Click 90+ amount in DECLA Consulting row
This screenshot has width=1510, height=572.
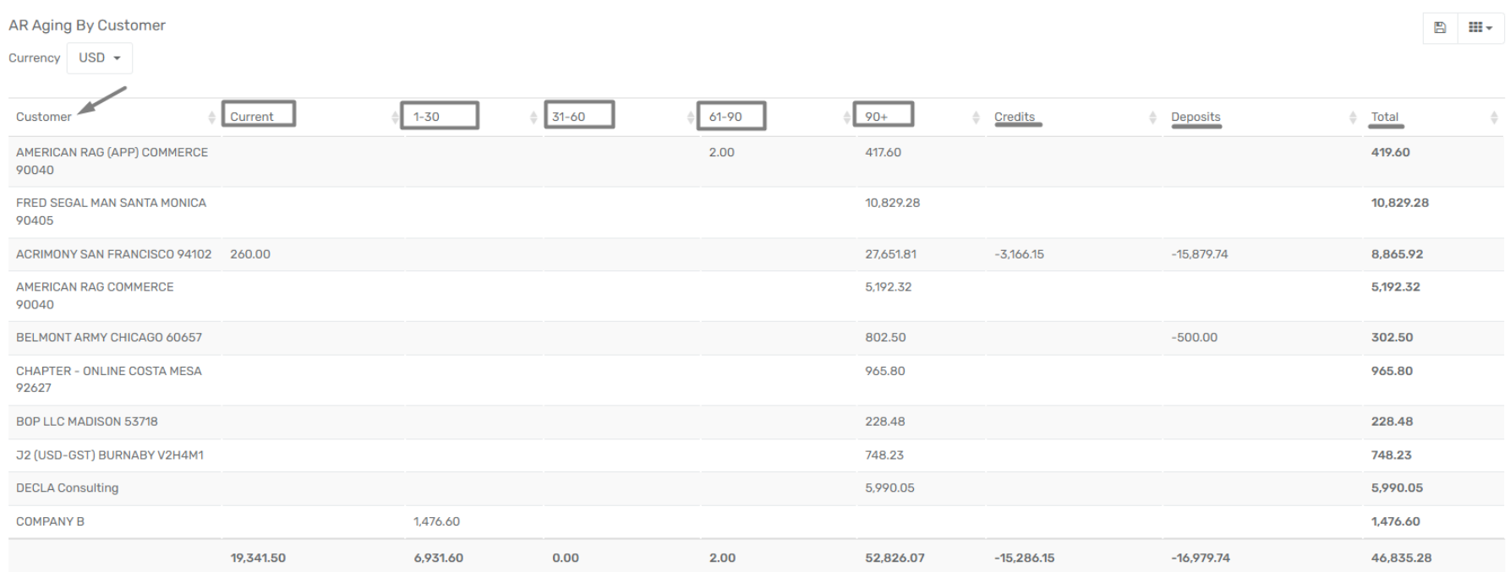[x=889, y=488]
